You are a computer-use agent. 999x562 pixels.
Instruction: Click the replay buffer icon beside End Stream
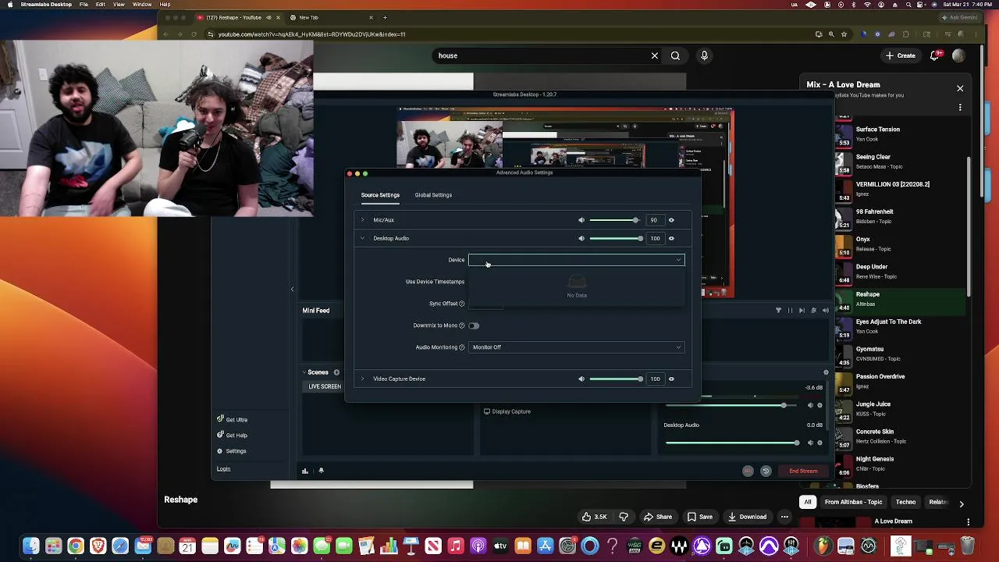click(766, 471)
